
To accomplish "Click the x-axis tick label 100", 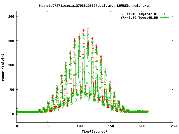I will pyautogui.click(x=80, y=126).
